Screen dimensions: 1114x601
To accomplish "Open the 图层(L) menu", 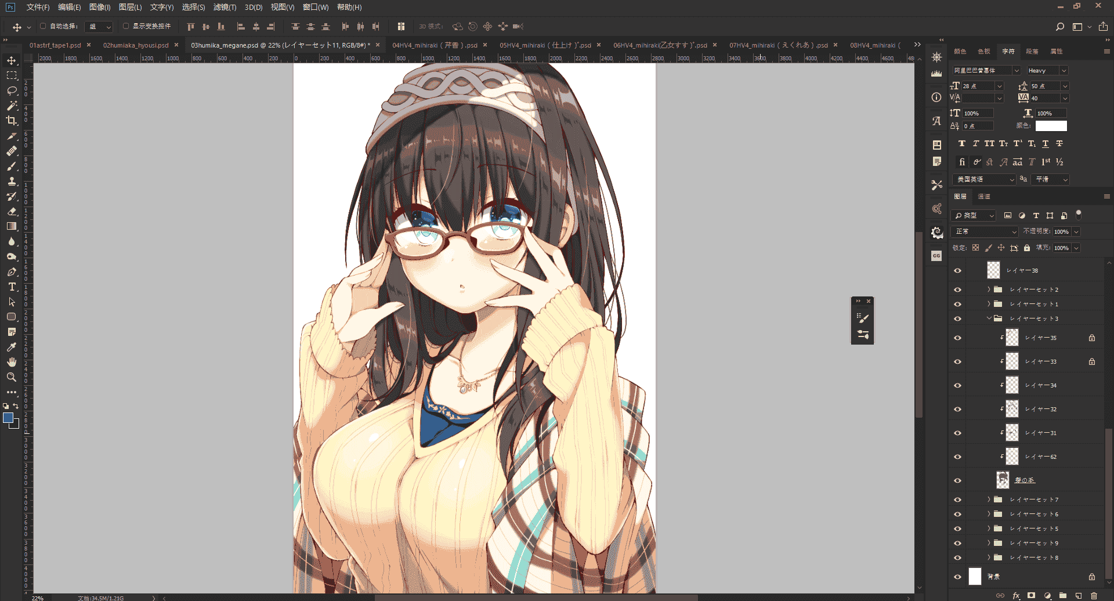I will 130,7.
